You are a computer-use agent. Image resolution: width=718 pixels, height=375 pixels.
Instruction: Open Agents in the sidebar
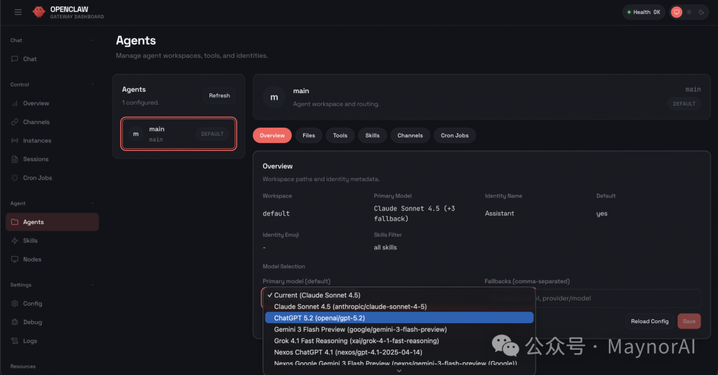tap(53, 222)
